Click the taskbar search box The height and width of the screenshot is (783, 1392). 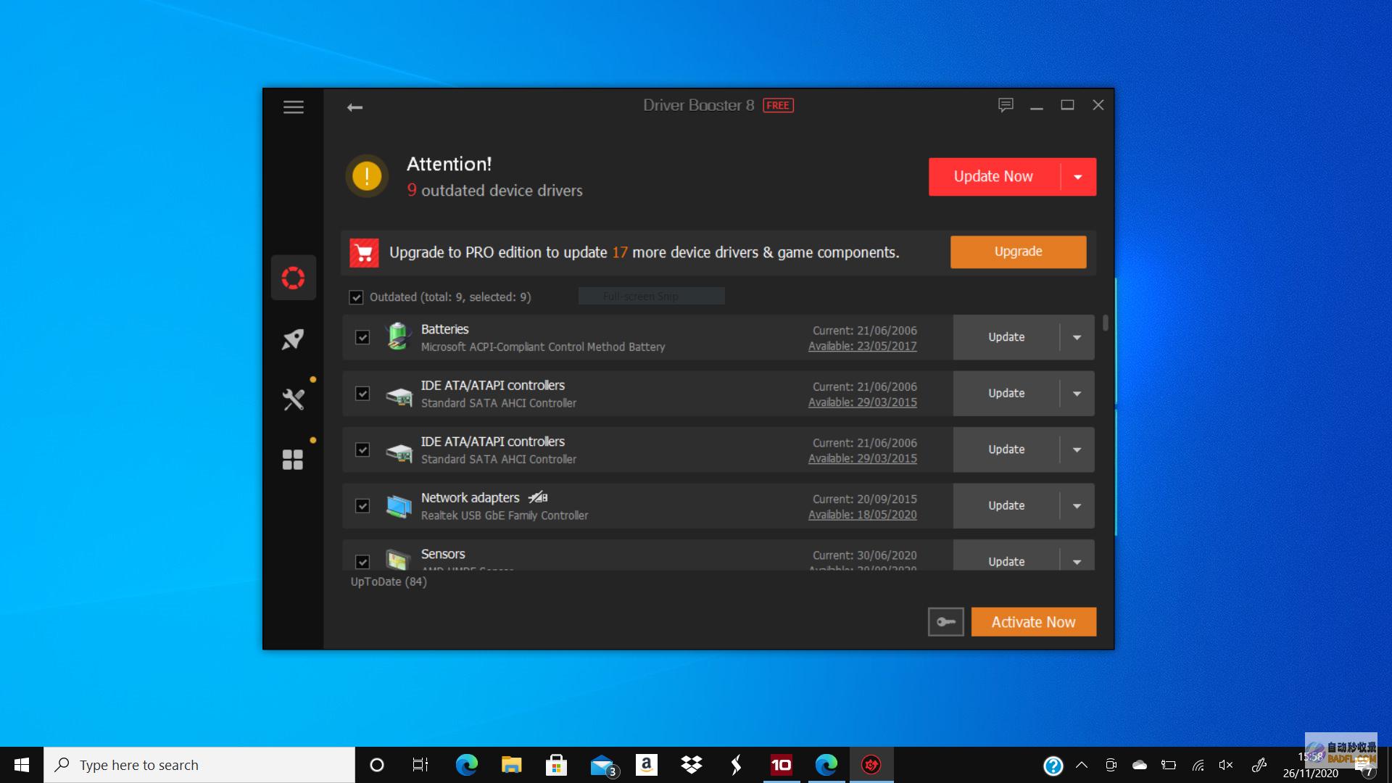click(199, 765)
